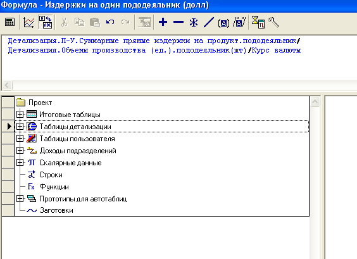Viewport: 357px width, 259px height.
Task: Select the Строки tree item
Action: pyautogui.click(x=51, y=175)
